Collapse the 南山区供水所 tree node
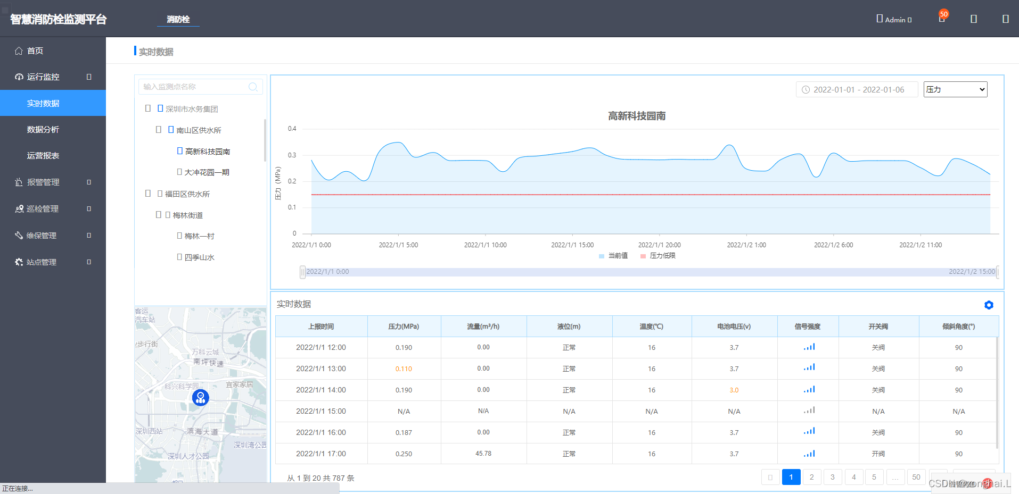 (x=159, y=130)
